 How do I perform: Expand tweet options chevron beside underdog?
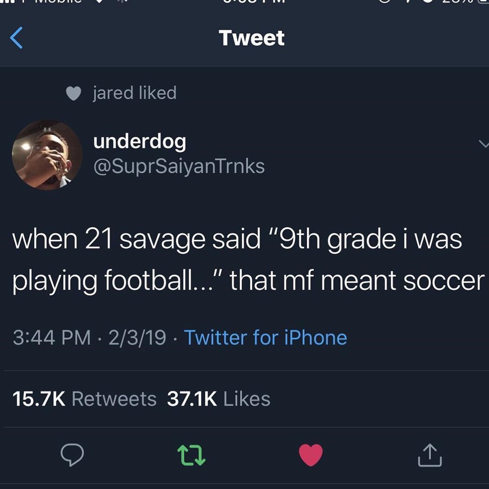click(484, 144)
